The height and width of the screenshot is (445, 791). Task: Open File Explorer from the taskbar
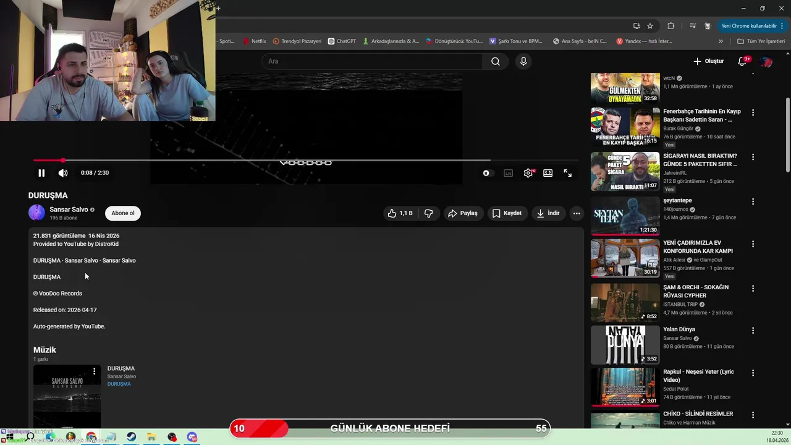[151, 437]
